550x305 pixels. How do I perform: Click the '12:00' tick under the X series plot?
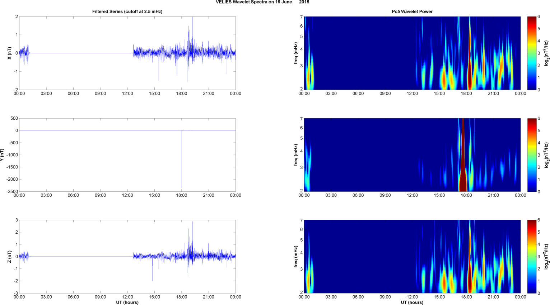click(127, 94)
